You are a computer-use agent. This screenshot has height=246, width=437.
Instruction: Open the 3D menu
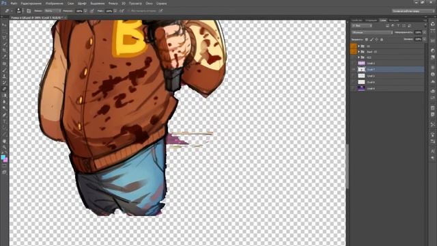124,3
